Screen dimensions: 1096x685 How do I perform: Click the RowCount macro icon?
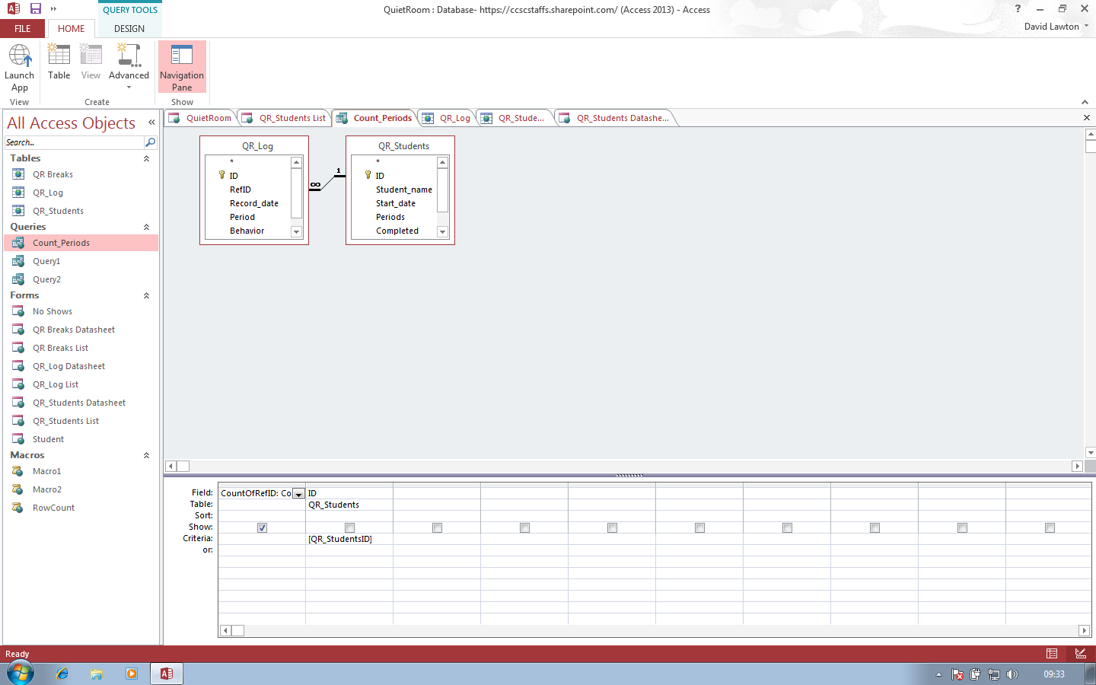pyautogui.click(x=18, y=508)
